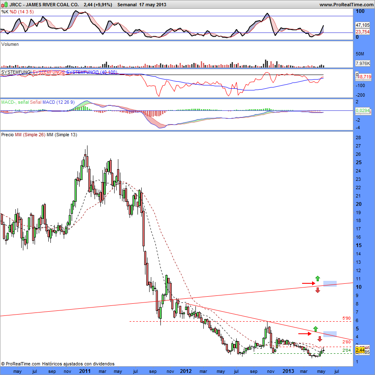This screenshot has width=375, height=375.
Task: Click the 0,0294 MACD value tag
Action: click(x=363, y=110)
